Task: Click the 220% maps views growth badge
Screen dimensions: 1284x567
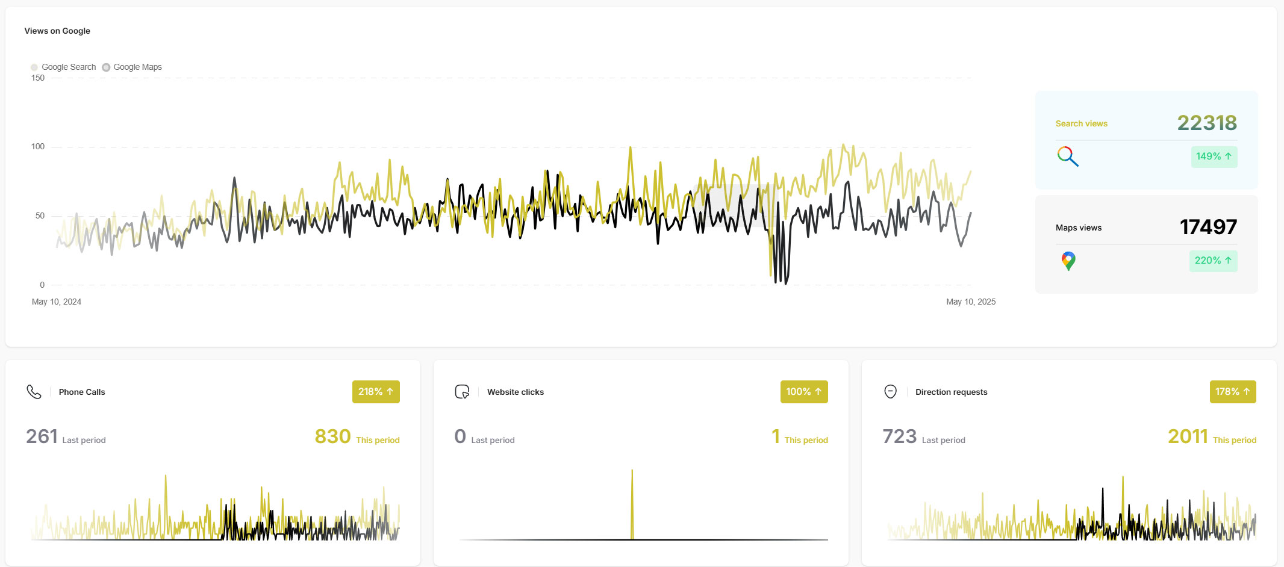Action: pyautogui.click(x=1213, y=261)
